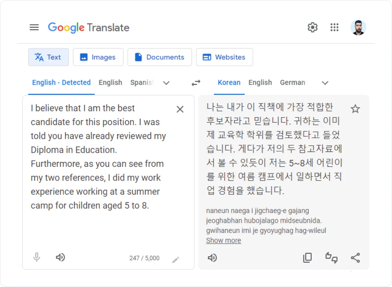Save translation with the star icon
The width and height of the screenshot is (392, 287).
click(x=355, y=109)
